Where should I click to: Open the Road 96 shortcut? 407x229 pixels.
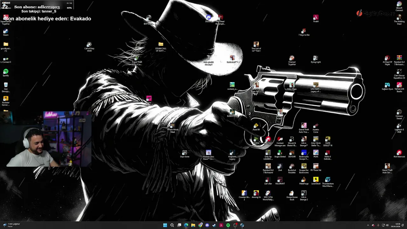(x=256, y=127)
